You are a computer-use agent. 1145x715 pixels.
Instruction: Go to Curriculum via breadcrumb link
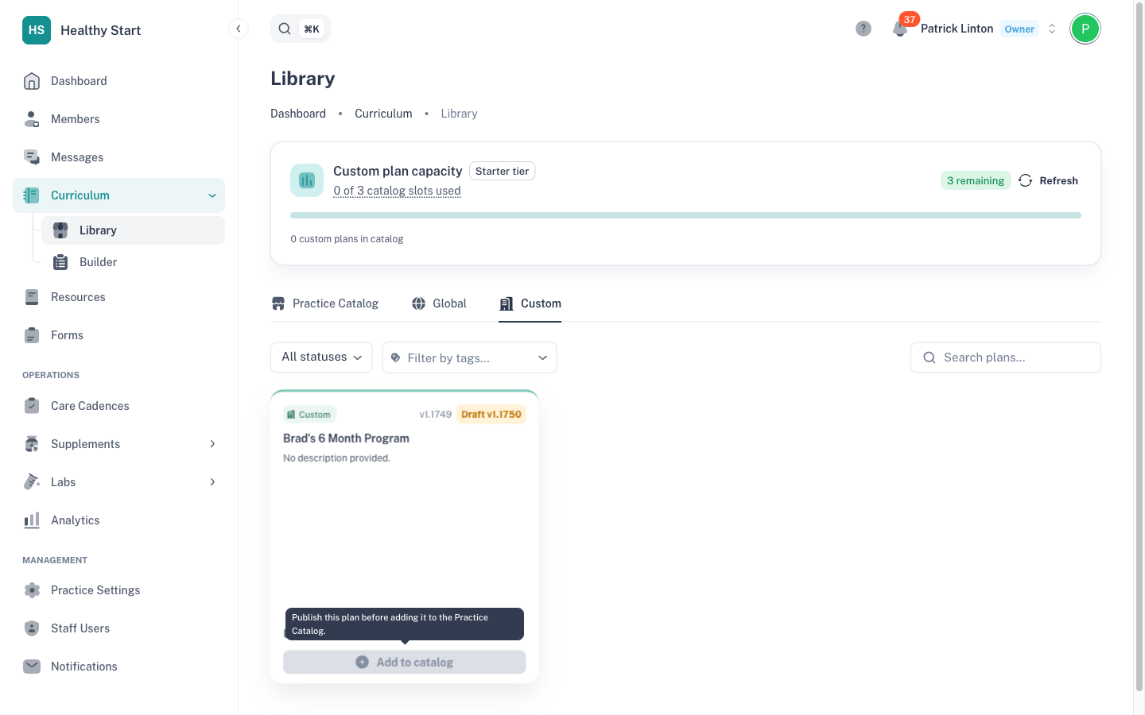pos(383,114)
